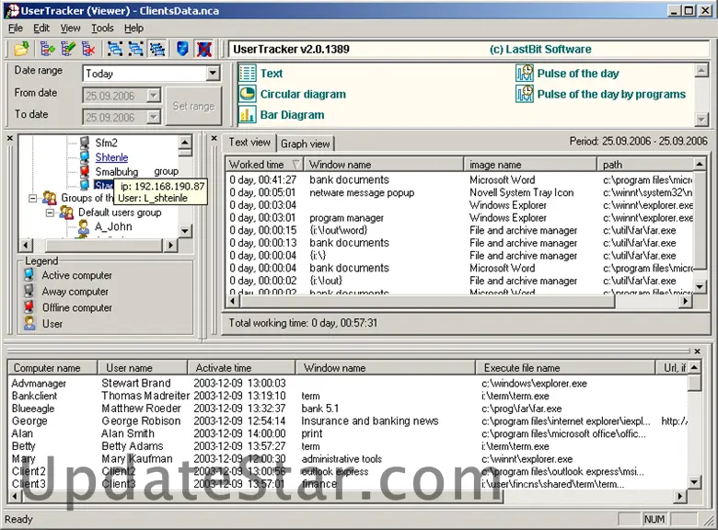Image resolution: width=718 pixels, height=530 pixels.
Task: Open the Circular diagram link
Action: (x=303, y=94)
